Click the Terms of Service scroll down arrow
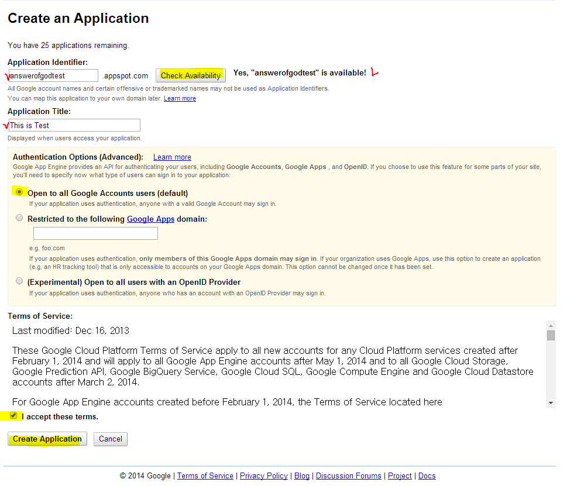The width and height of the screenshot is (567, 486). pyautogui.click(x=551, y=403)
